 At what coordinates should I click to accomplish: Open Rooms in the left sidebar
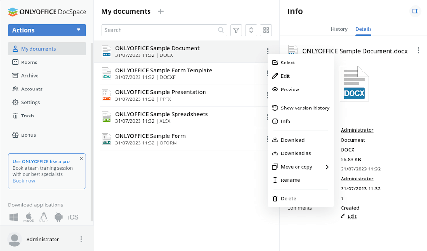pos(29,62)
